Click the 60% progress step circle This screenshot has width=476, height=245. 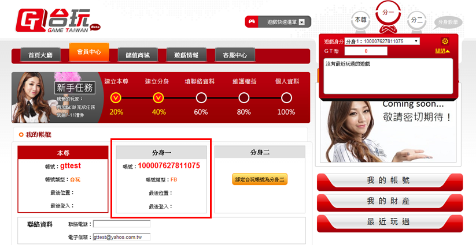(x=201, y=97)
